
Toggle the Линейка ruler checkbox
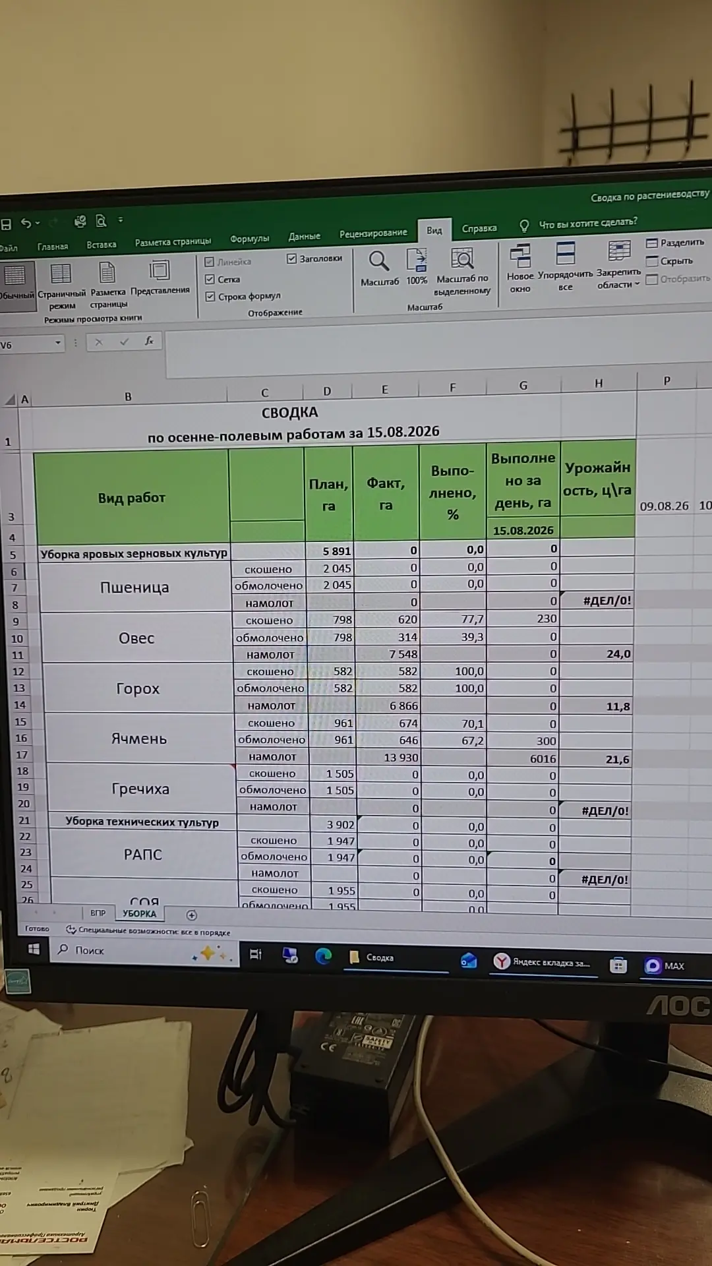(227, 262)
